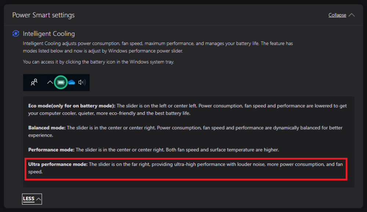The height and width of the screenshot is (212, 367).
Task: Click the bold 'Balanced mode' label
Action: (47, 128)
